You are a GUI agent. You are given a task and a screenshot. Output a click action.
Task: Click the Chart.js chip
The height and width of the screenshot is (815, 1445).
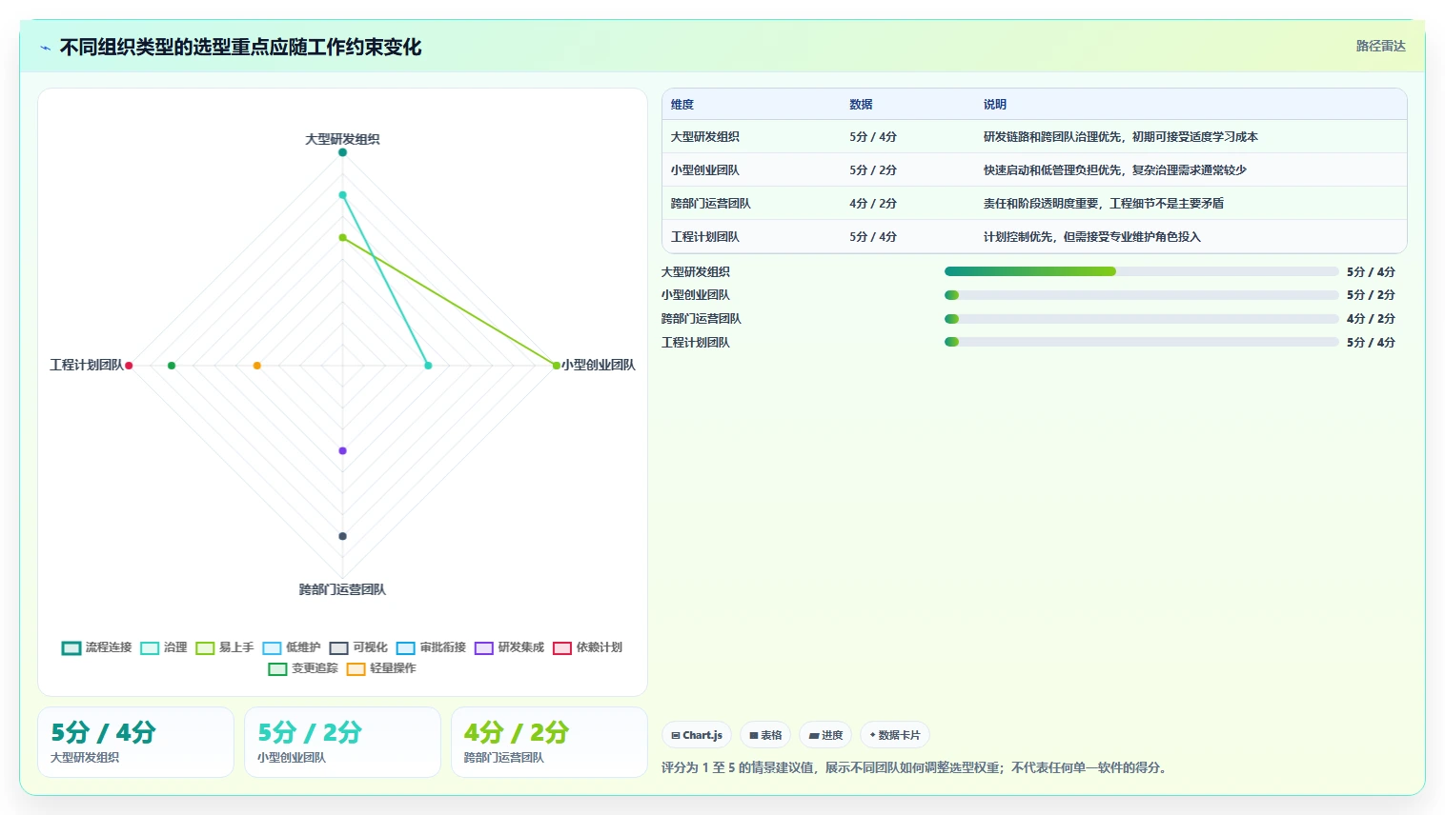click(697, 735)
